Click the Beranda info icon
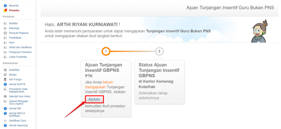281x129 pixels. click(5, 5)
